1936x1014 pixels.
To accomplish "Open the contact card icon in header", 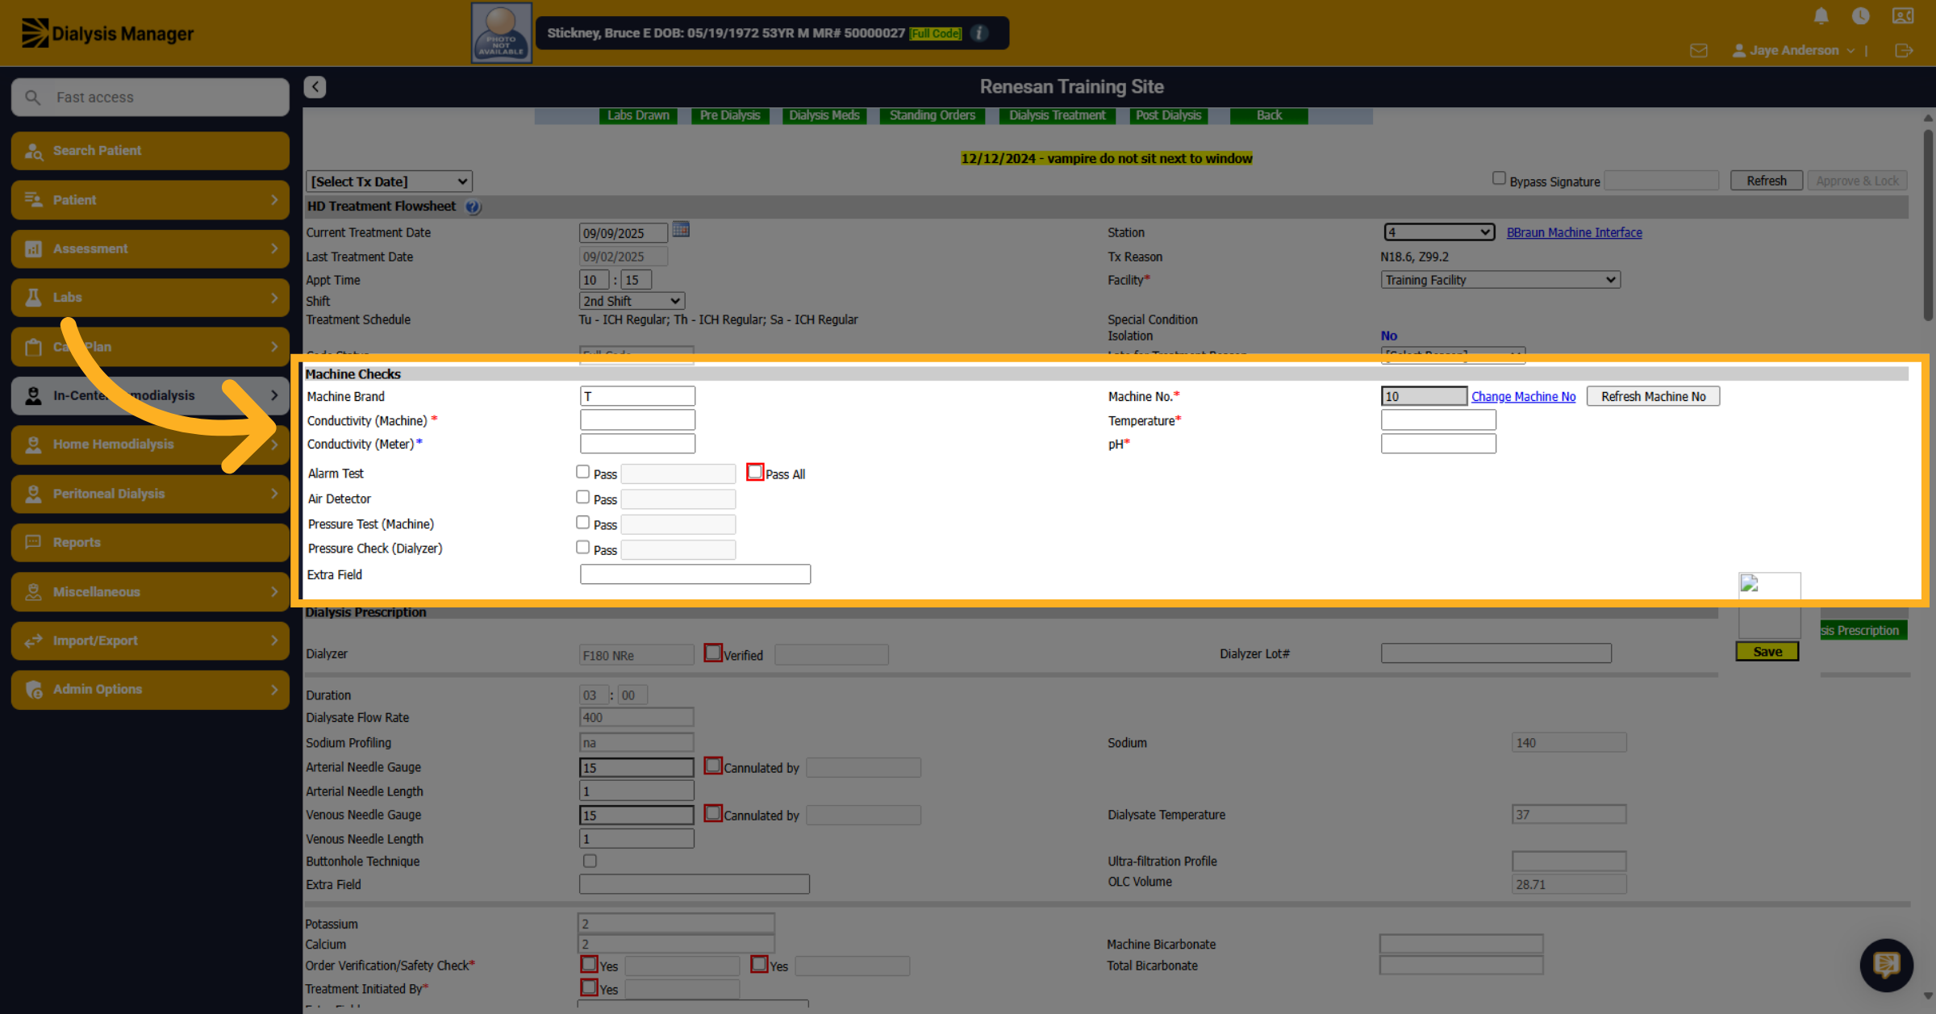I will [1903, 16].
